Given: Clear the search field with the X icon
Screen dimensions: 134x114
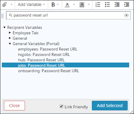Looking at the screenshot, I should tap(126, 15).
